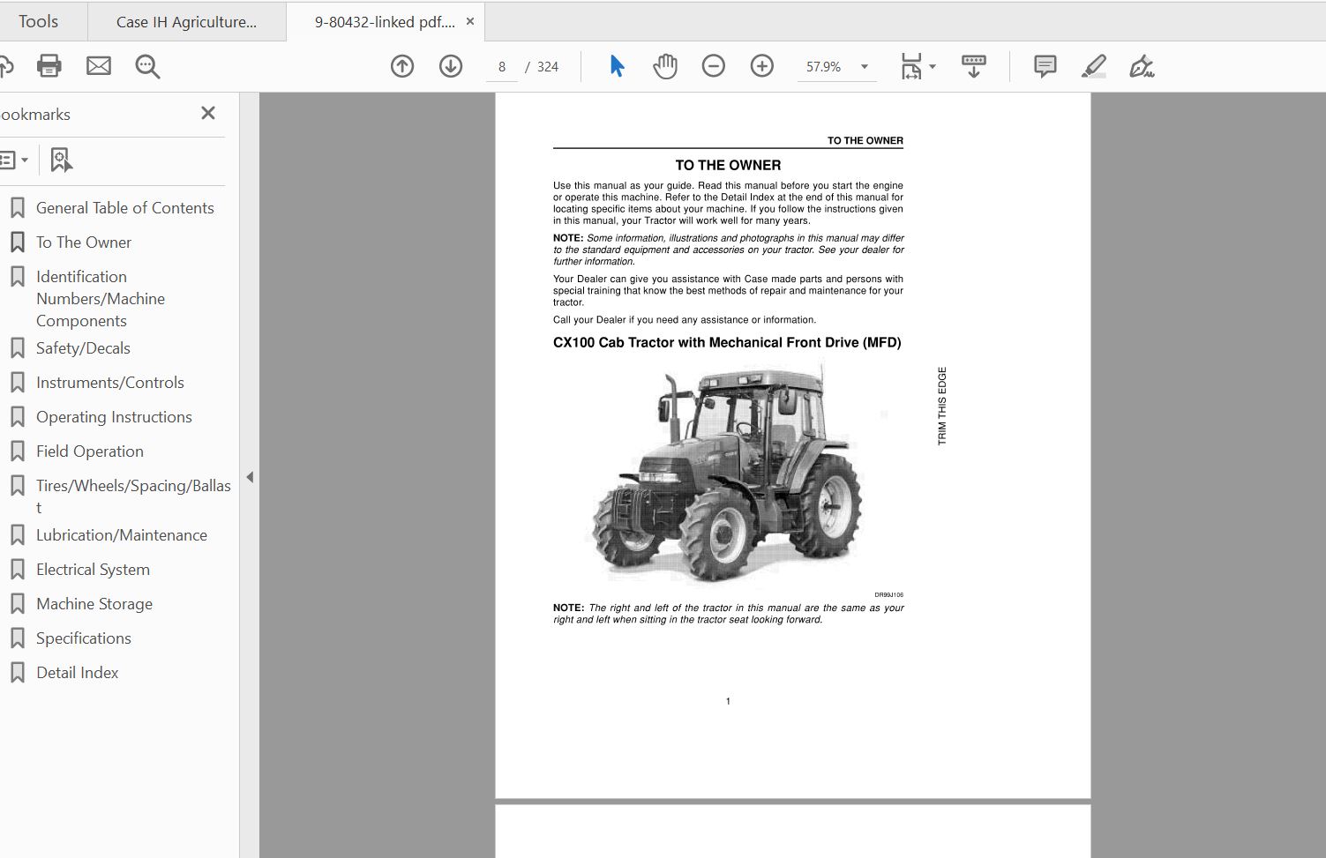Add a comment note
The height and width of the screenshot is (858, 1326).
(x=1045, y=66)
